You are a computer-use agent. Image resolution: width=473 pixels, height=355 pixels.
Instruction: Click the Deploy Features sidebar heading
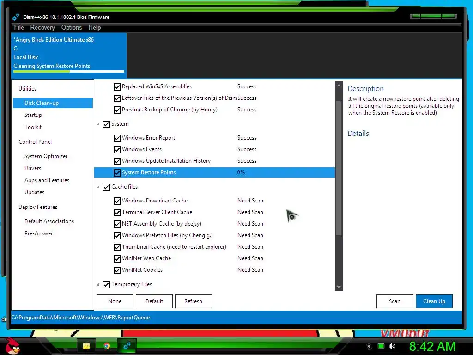pyautogui.click(x=38, y=207)
